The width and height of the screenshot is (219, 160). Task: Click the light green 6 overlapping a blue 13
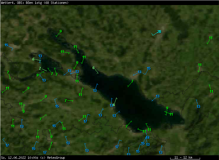pos(114,105)
